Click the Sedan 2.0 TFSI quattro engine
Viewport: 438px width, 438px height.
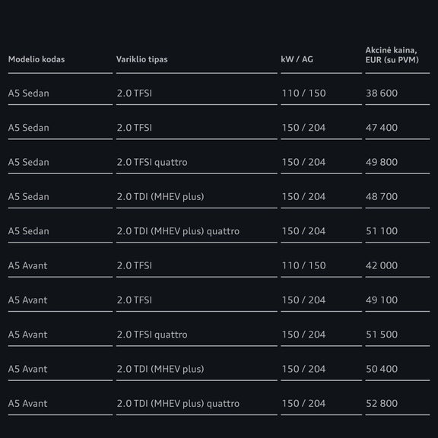pos(152,162)
